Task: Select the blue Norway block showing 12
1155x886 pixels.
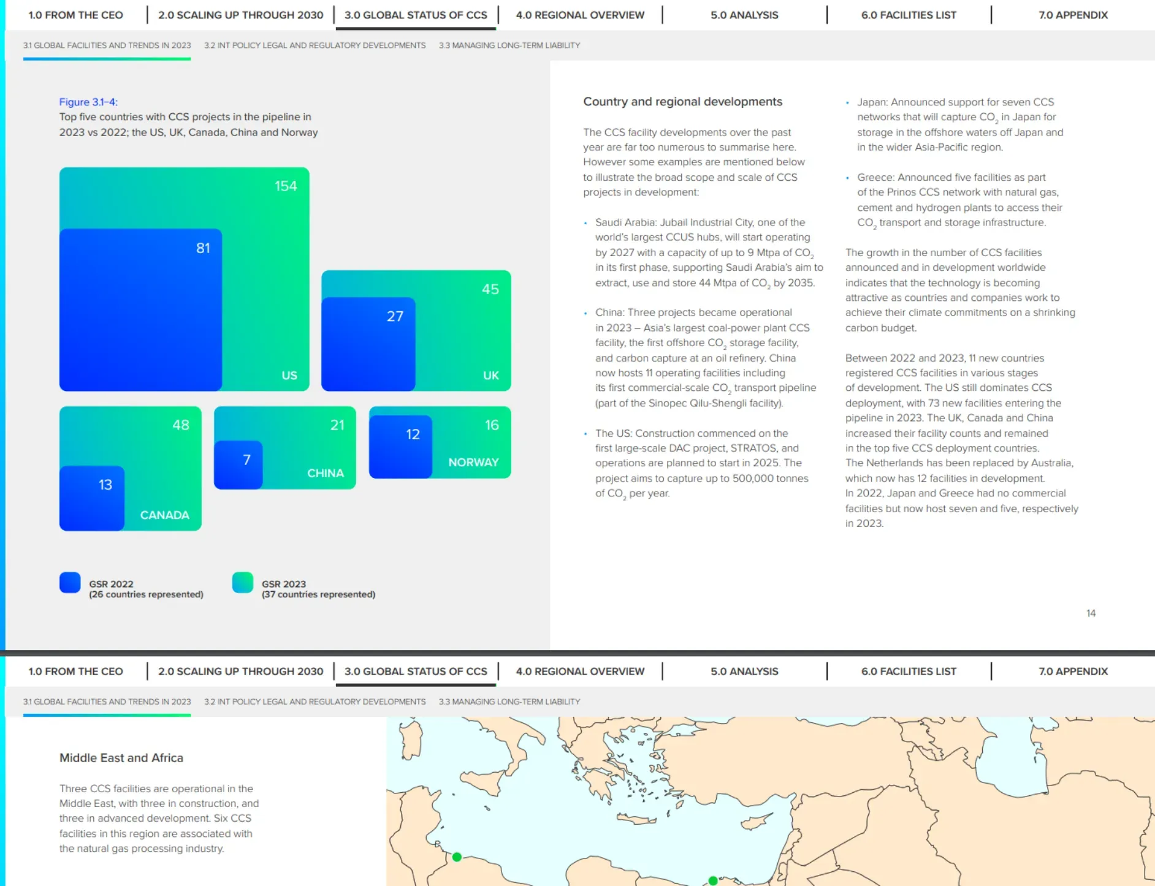Action: [x=400, y=447]
